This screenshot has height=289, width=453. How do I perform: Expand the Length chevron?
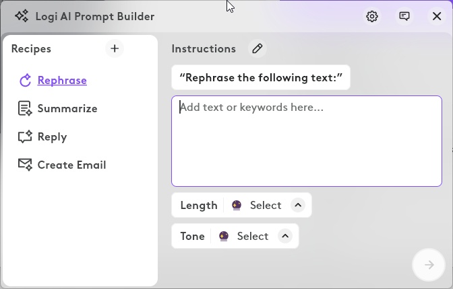pos(298,205)
